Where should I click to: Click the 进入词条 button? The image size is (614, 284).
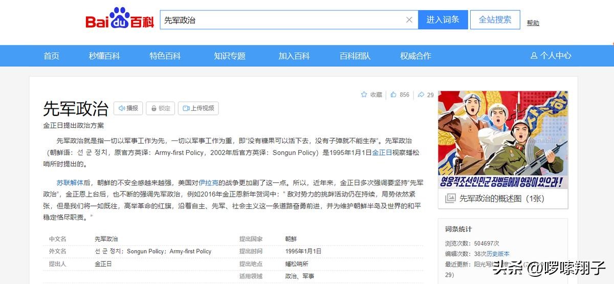443,20
